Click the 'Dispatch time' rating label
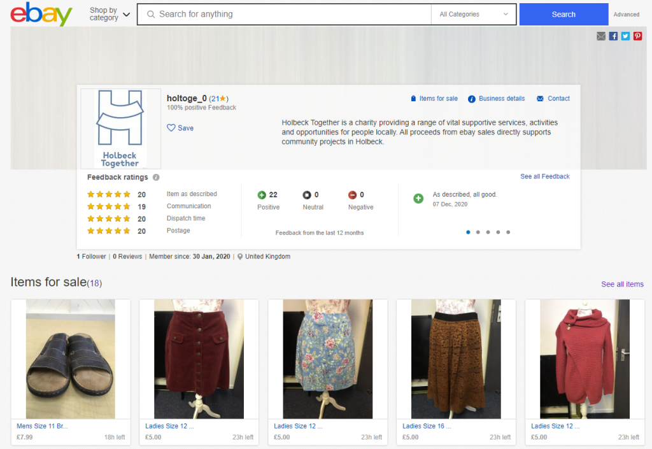 click(x=186, y=218)
